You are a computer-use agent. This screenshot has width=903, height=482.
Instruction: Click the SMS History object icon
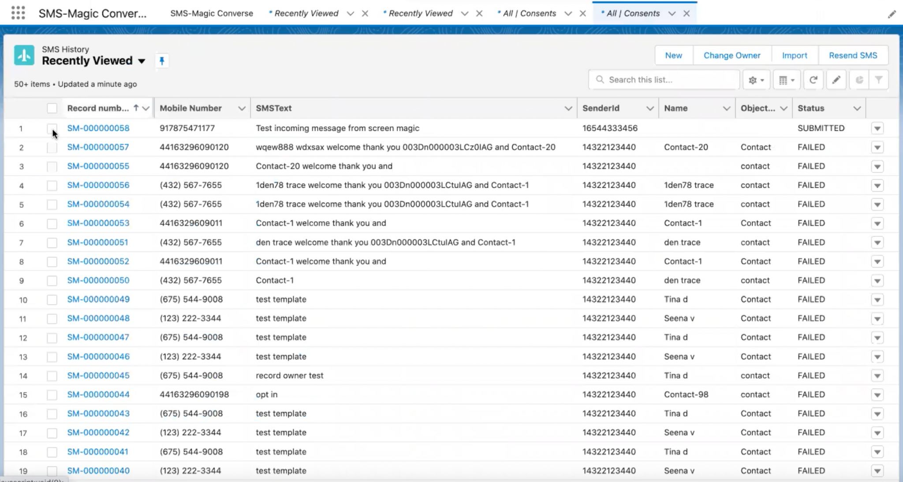[x=24, y=55]
